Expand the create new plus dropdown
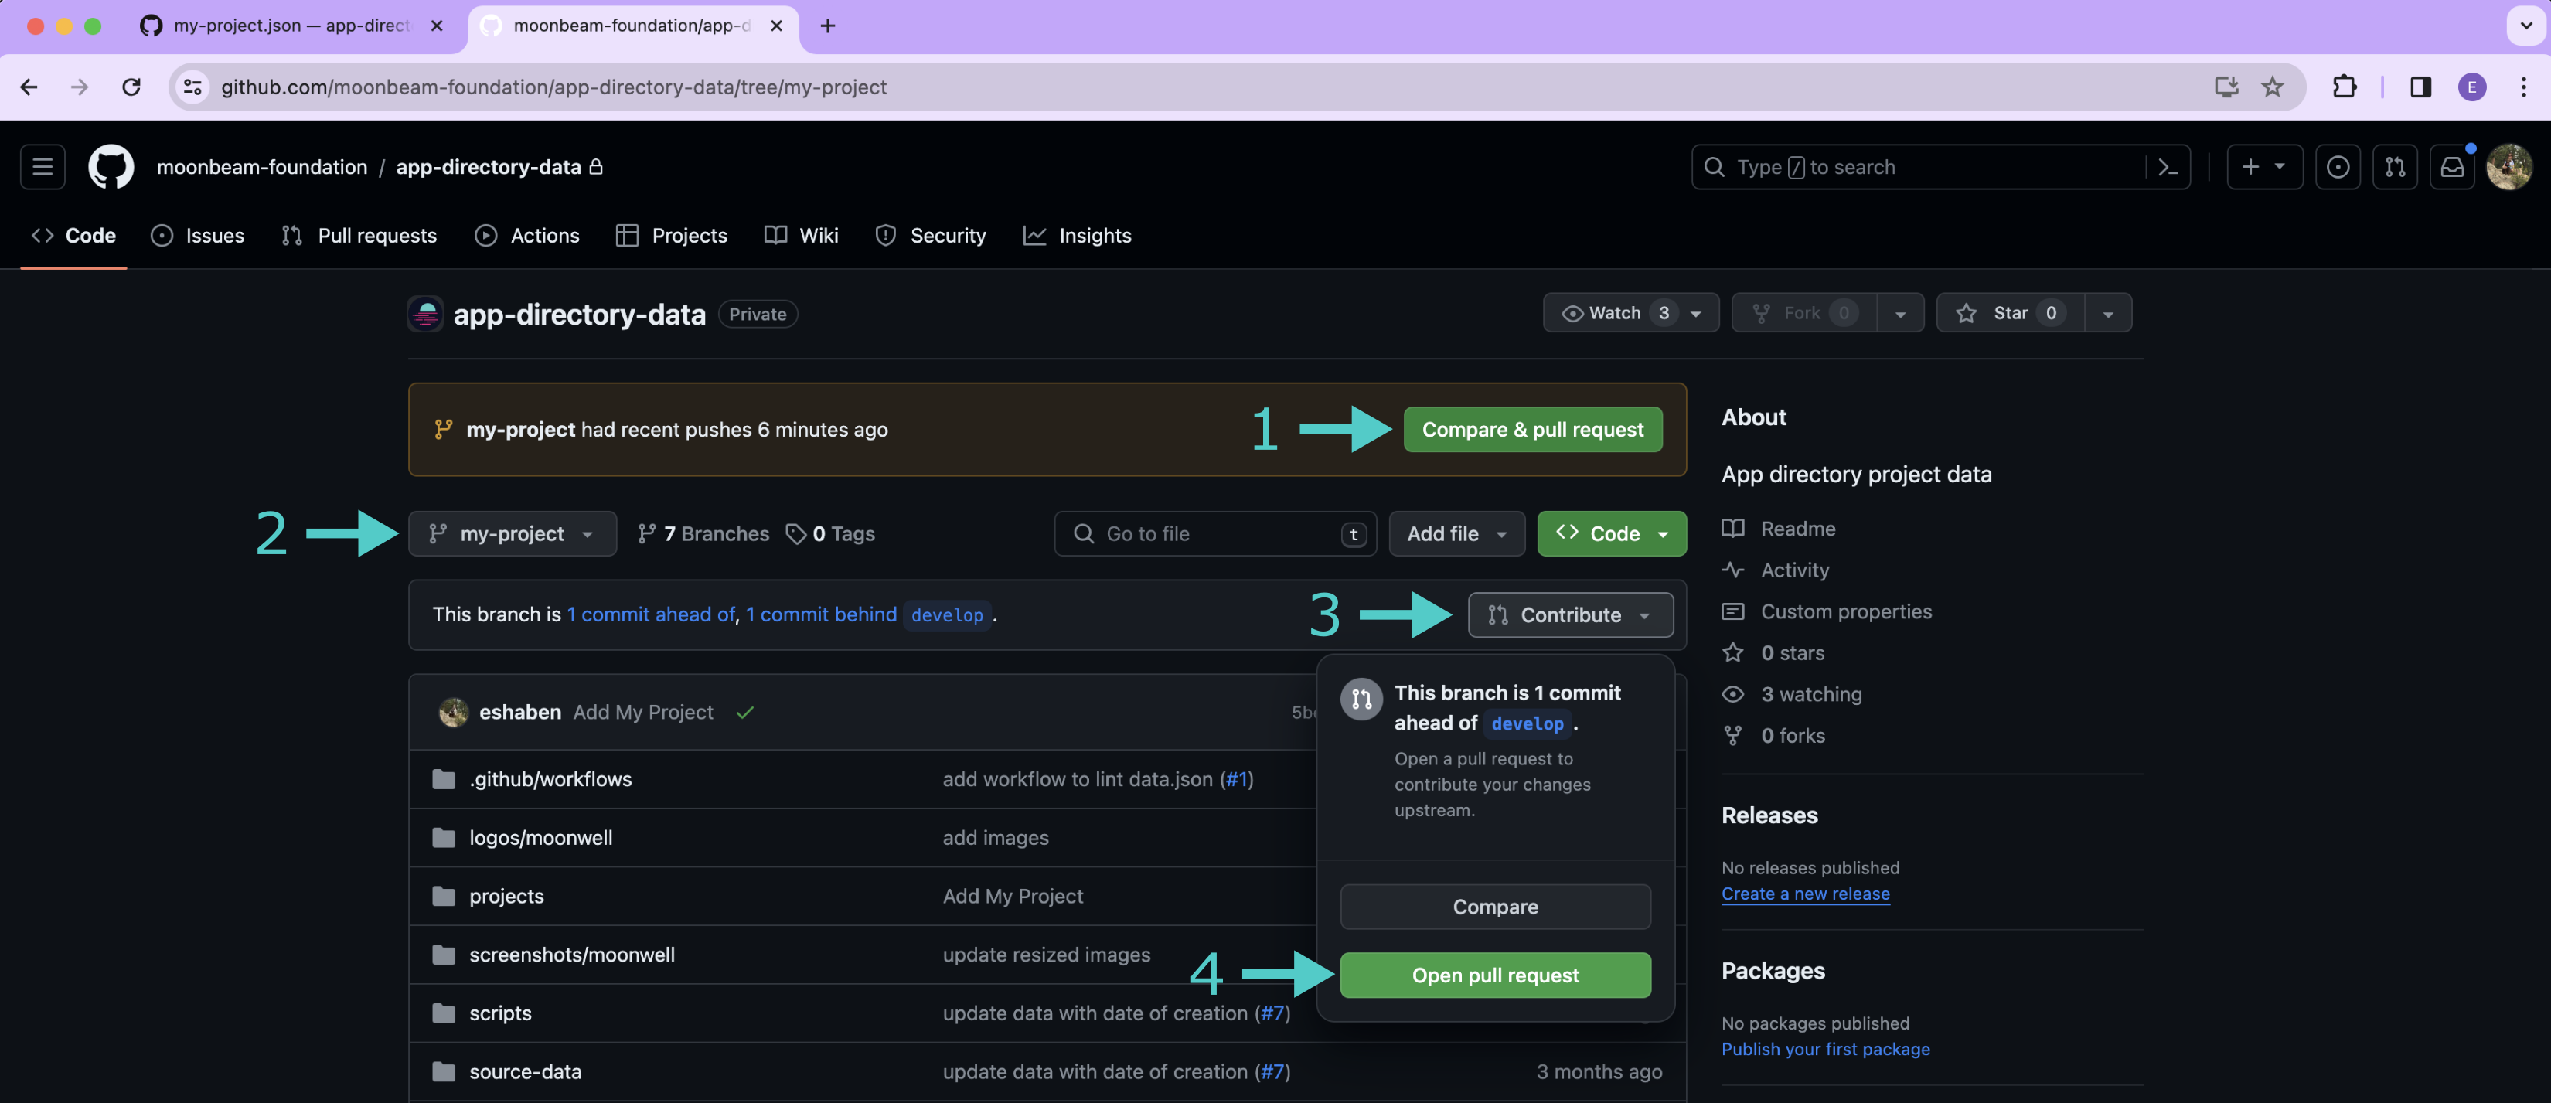Viewport: 2551px width, 1103px height. pos(2263,167)
